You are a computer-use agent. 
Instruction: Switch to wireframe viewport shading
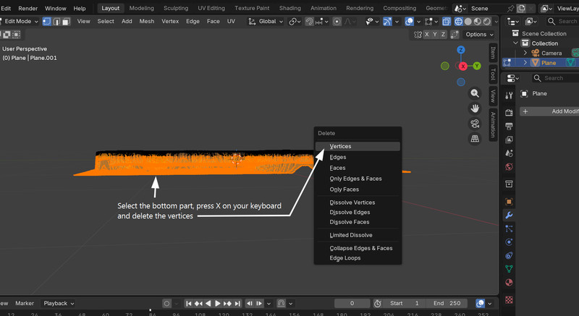(x=458, y=22)
